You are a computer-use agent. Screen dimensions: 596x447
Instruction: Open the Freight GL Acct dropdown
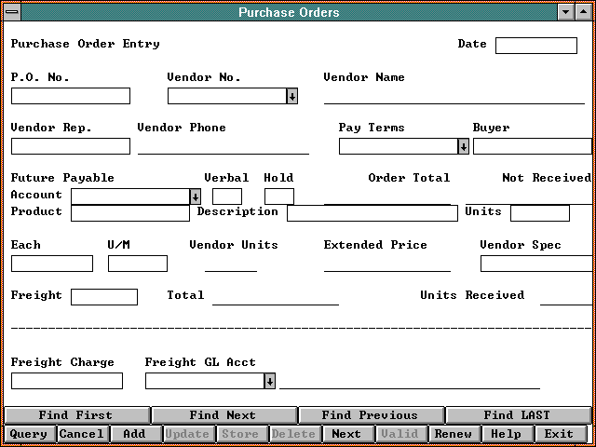coord(269,381)
